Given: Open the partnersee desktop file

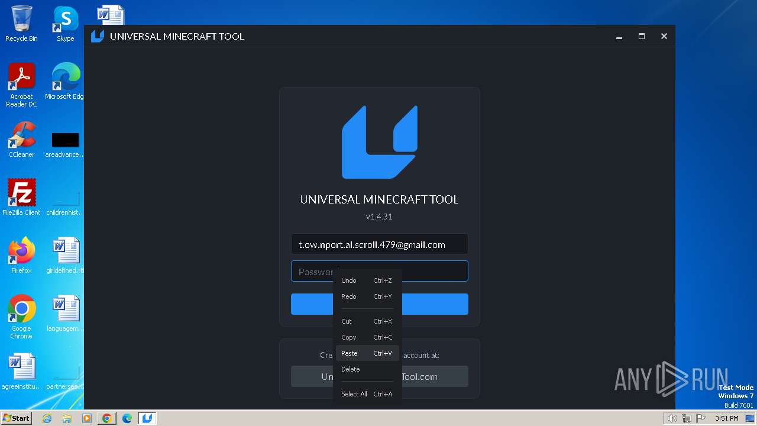Looking at the screenshot, I should [x=65, y=376].
